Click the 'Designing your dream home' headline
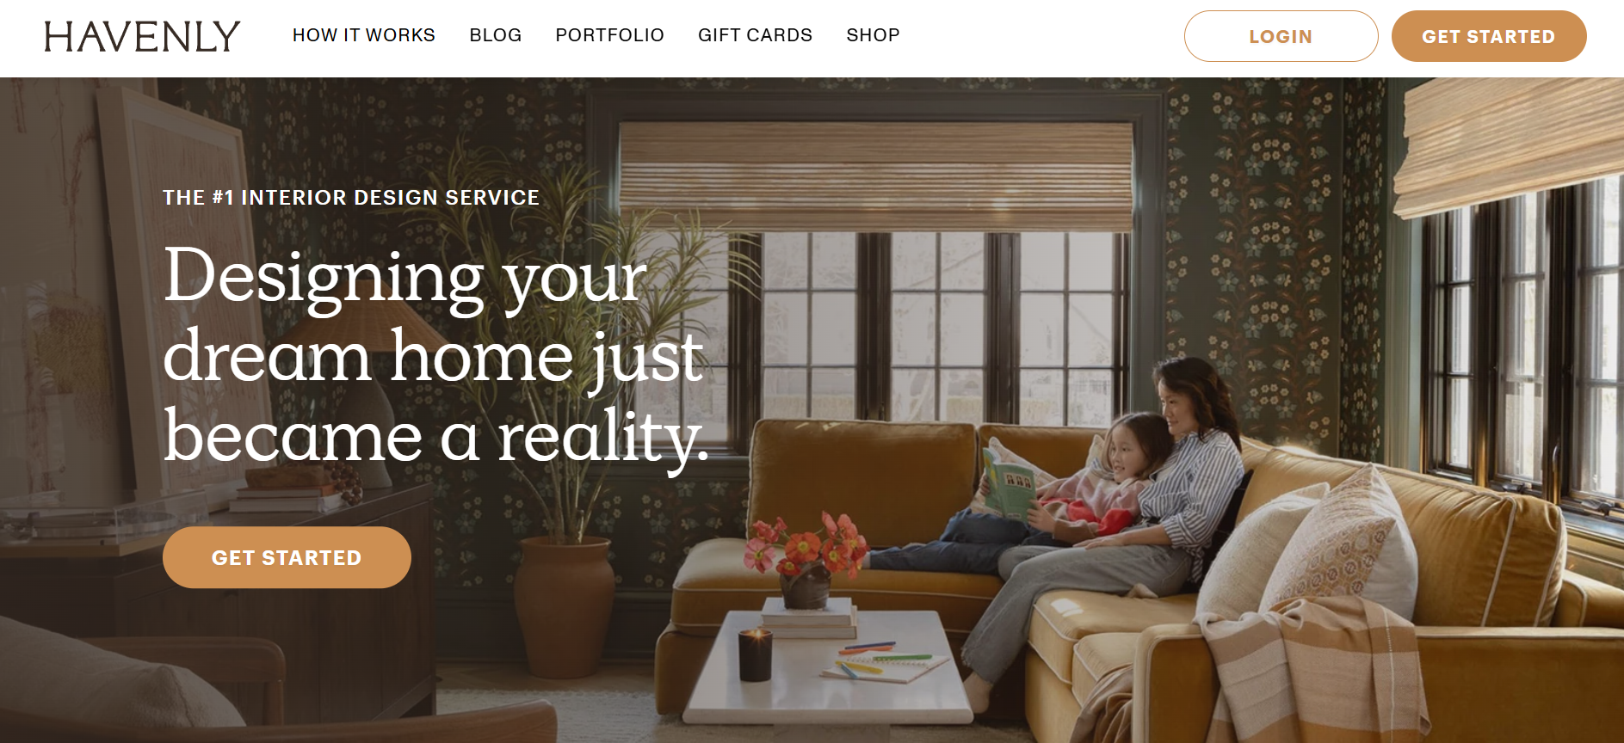The image size is (1624, 743). pyautogui.click(x=435, y=355)
